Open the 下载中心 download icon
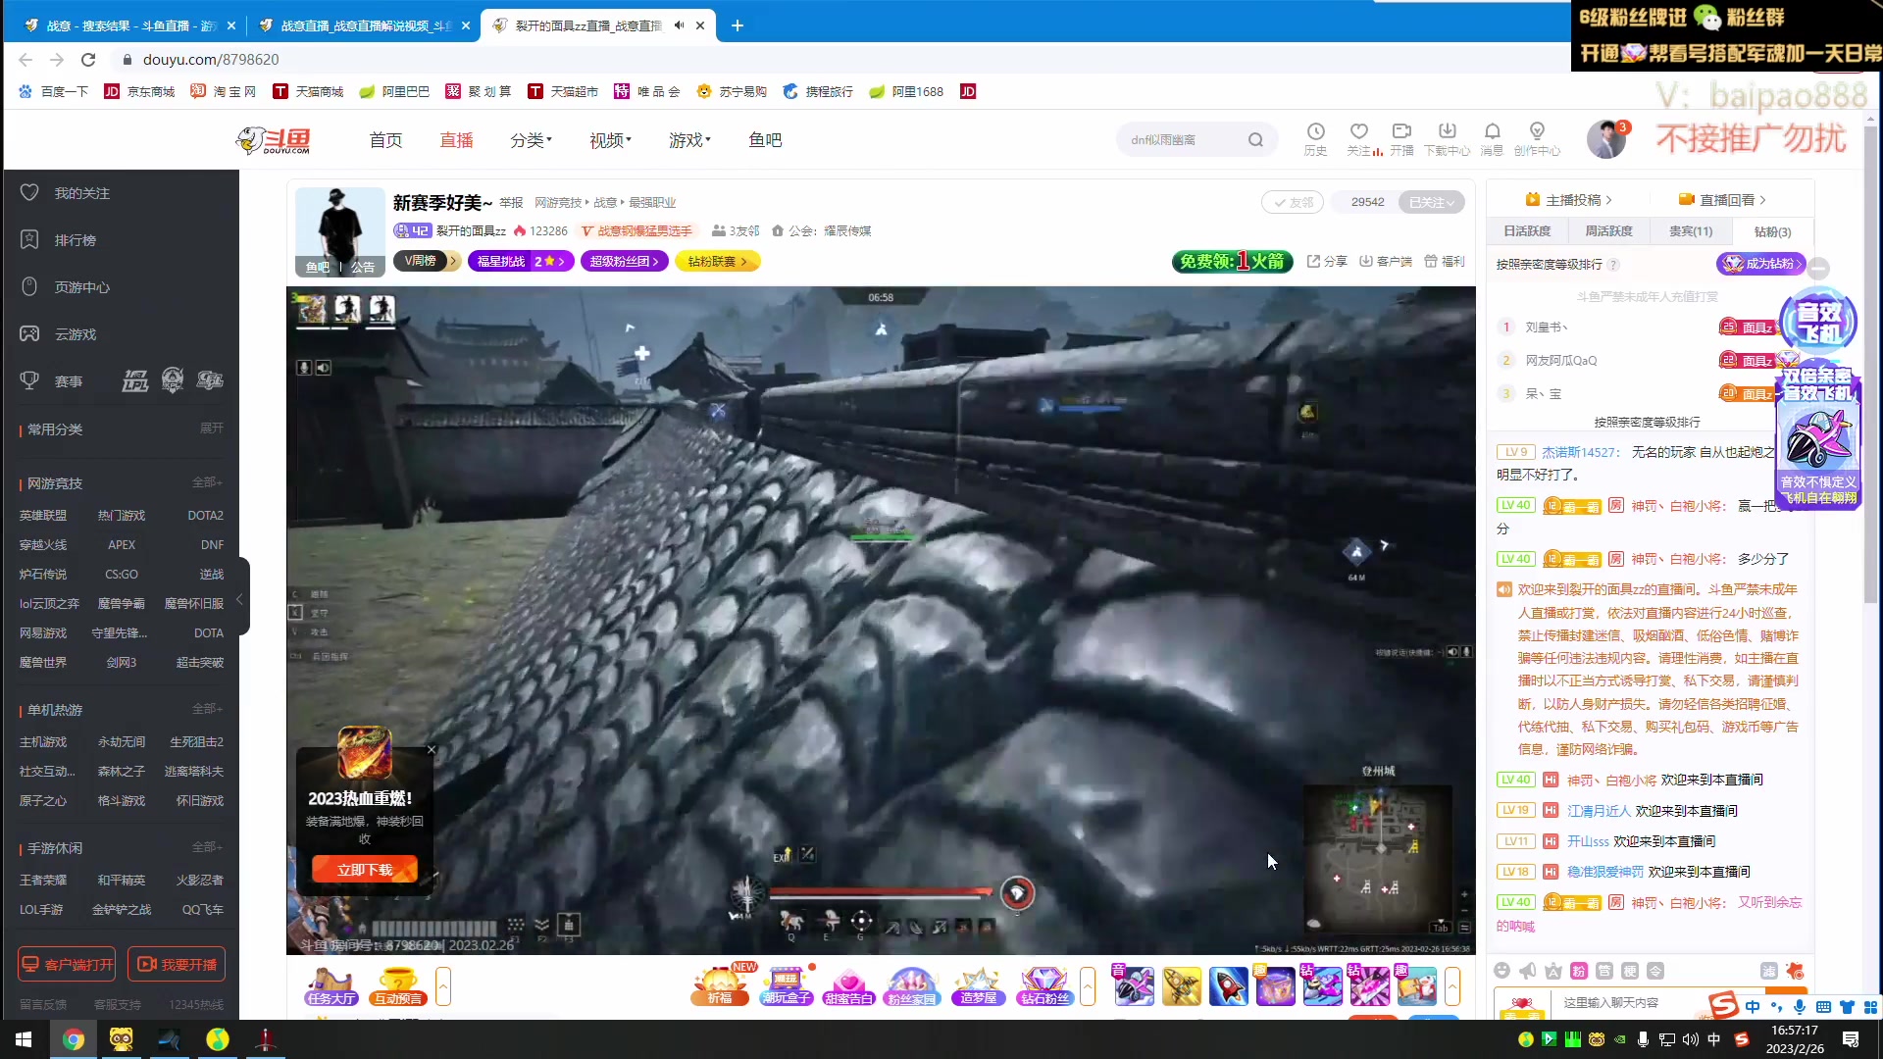 pos(1447,138)
